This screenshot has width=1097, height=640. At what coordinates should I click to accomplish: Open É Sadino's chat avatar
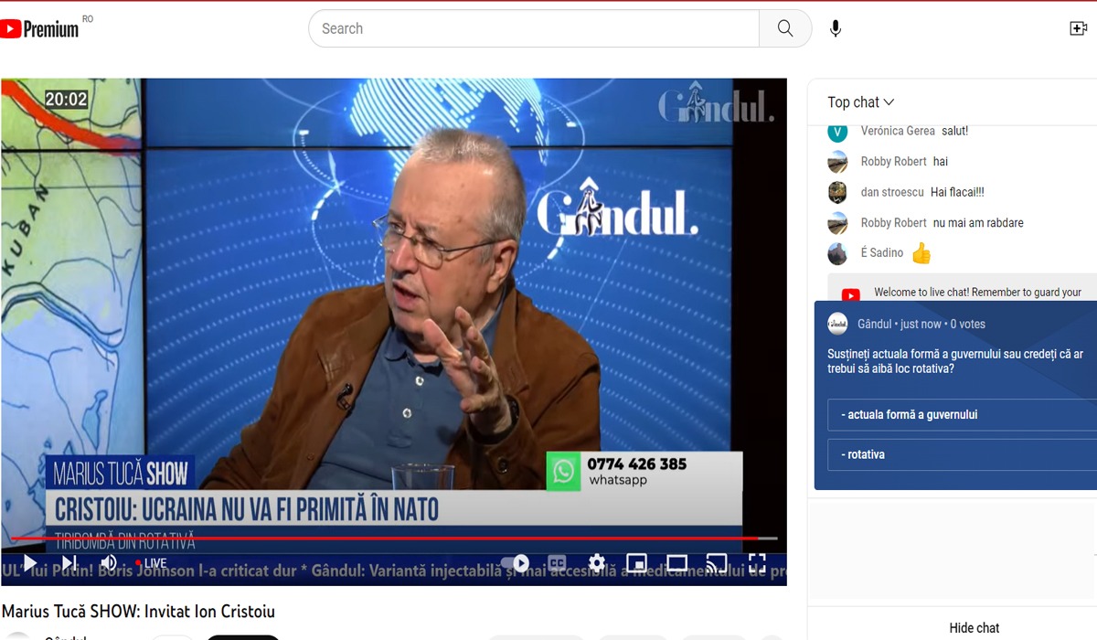(x=837, y=253)
